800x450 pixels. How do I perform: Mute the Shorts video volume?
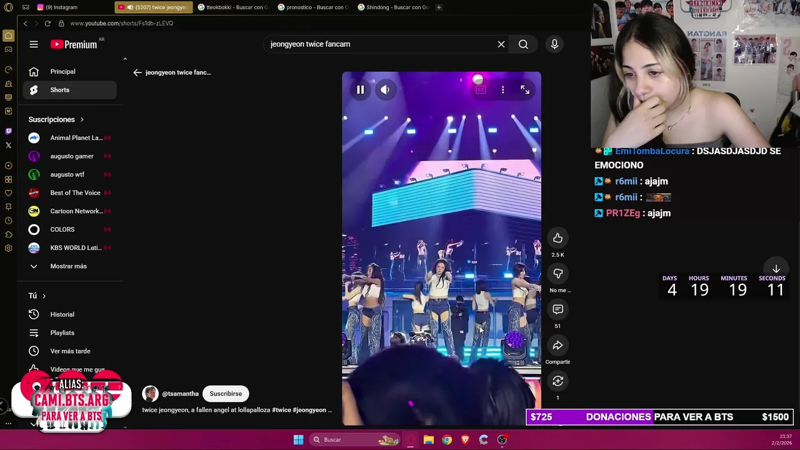[x=385, y=90]
